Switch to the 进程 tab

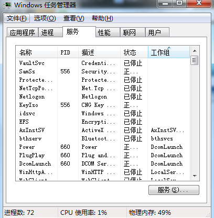50,32
